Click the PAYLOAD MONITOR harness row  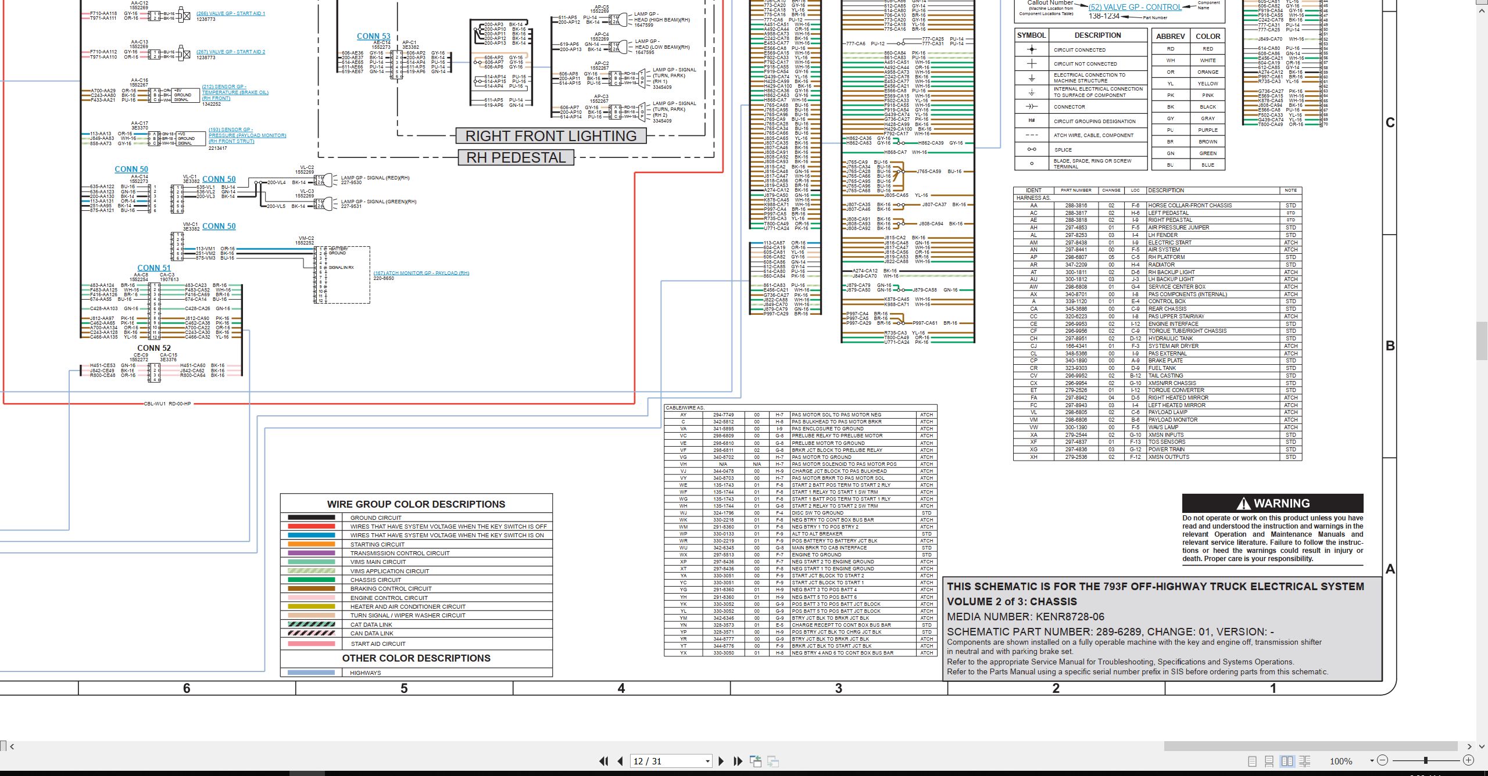pyautogui.click(x=1157, y=419)
